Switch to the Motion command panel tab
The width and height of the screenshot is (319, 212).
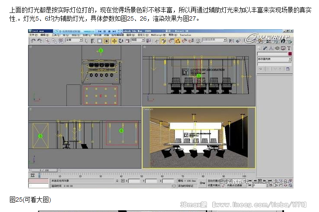[x=277, y=48]
